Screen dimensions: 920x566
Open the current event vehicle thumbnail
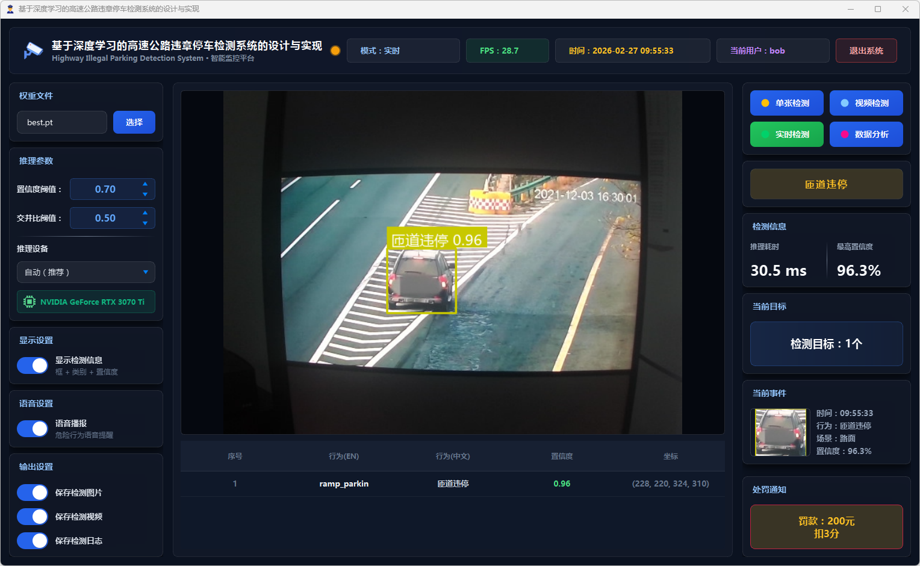coord(780,432)
